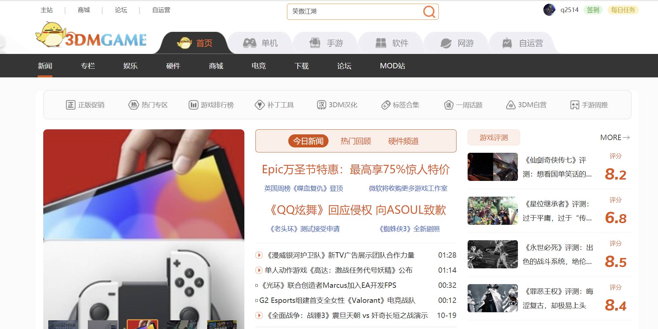Open the Epic万圣节特惠 headline article
Screen dimensions: 658x329
(356, 170)
